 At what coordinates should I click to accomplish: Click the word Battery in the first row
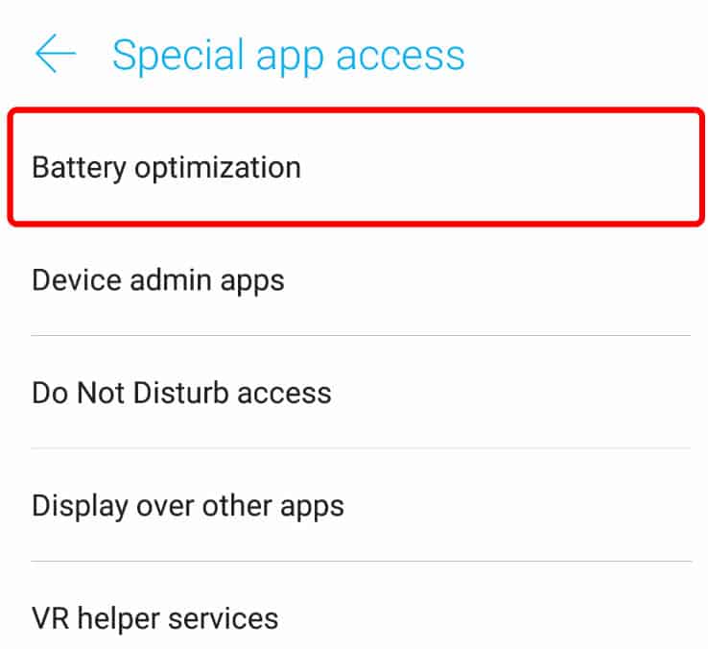79,168
